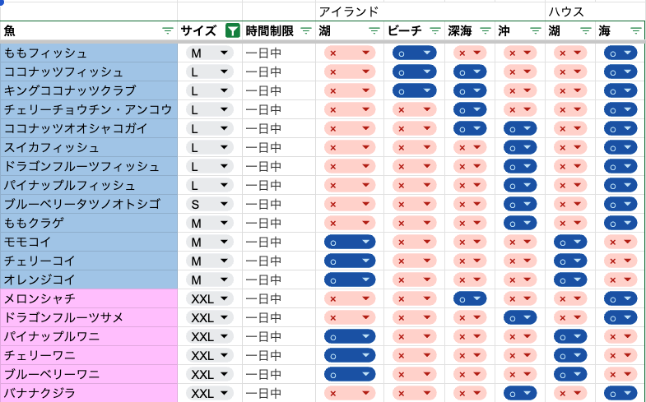
Task: Select the ももクラゲ cell
Action: (89, 223)
